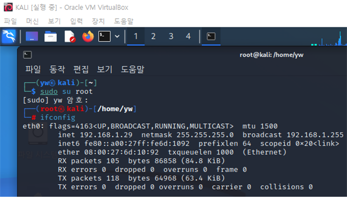Expand the terminal launcher dropdown arrow

pyautogui.click(x=117, y=36)
